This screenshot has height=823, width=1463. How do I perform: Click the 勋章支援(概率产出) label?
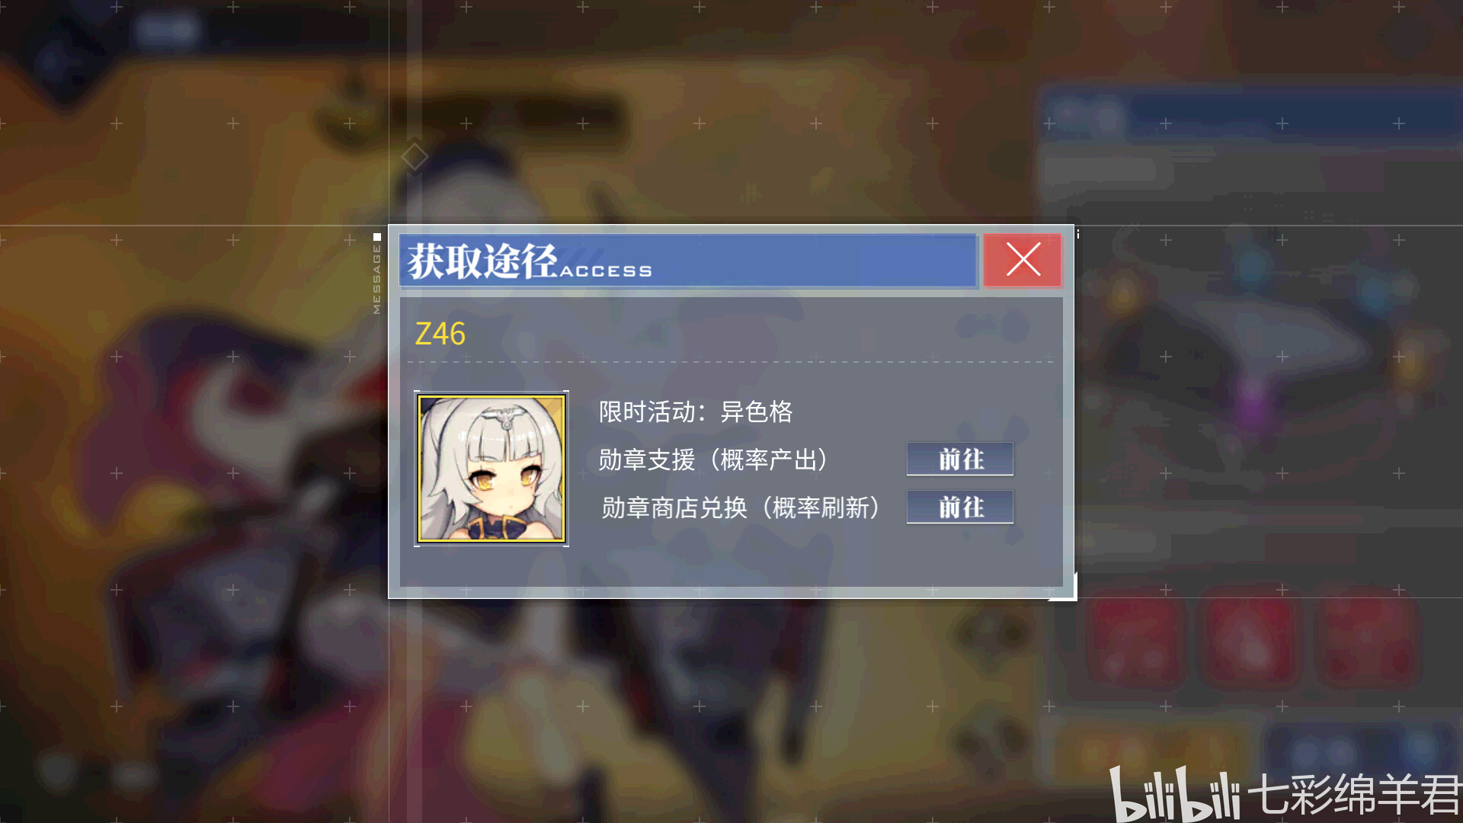tap(713, 460)
